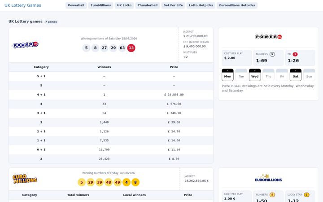
Task: Click the Local winners column header
Action: point(135,195)
